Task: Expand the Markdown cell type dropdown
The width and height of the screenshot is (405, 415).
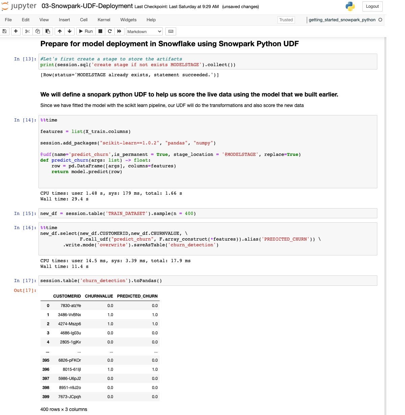Action: tap(144, 31)
